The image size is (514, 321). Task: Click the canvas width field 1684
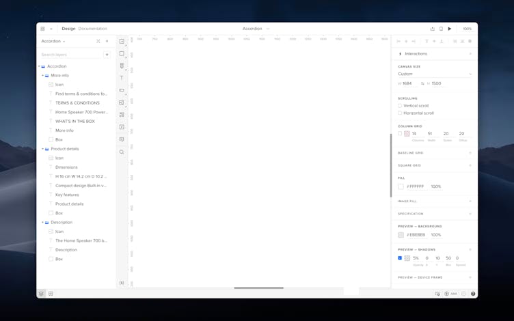pos(409,83)
